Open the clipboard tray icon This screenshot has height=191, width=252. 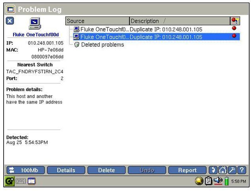point(208,181)
